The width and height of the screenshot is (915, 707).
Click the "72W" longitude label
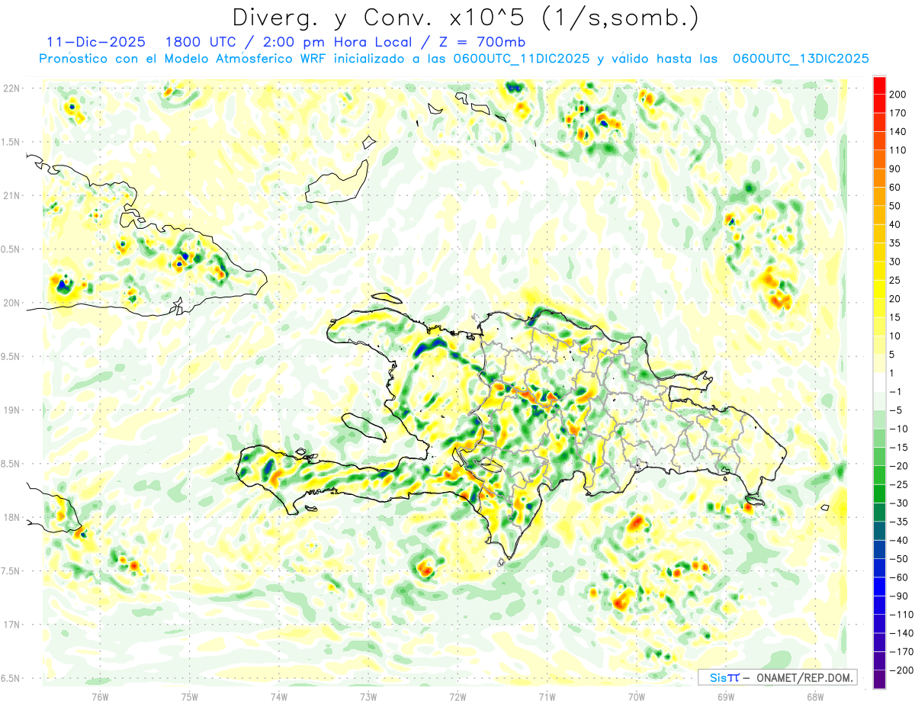(x=457, y=696)
